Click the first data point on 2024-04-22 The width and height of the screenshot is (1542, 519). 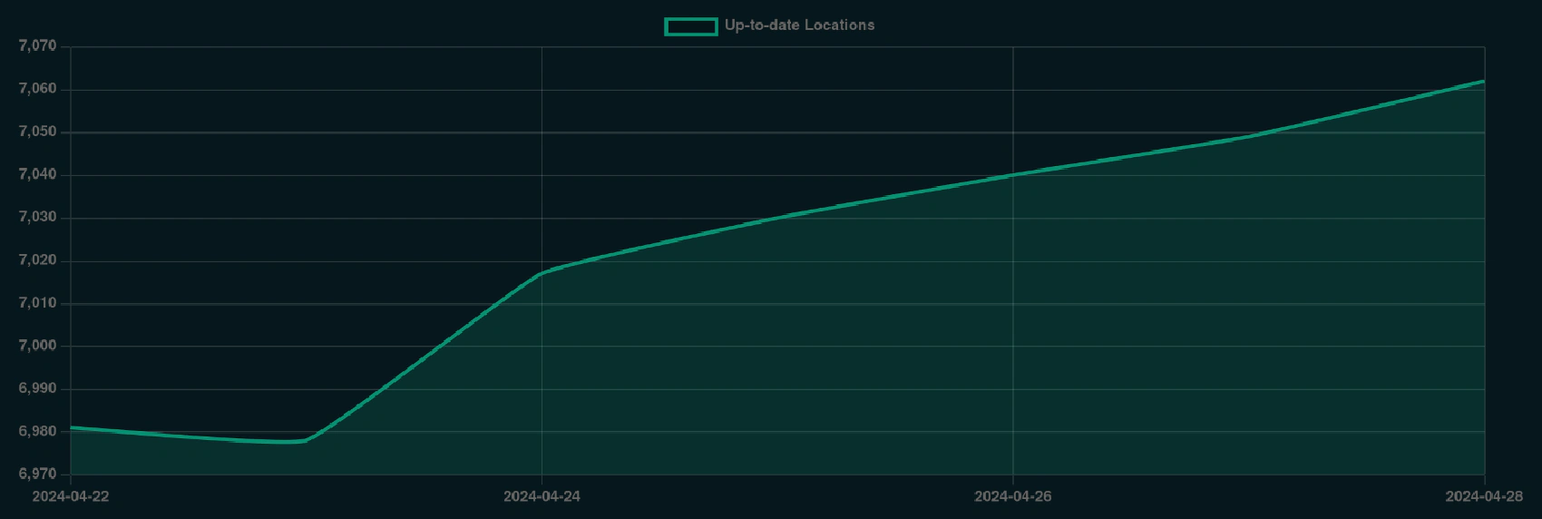pos(71,427)
